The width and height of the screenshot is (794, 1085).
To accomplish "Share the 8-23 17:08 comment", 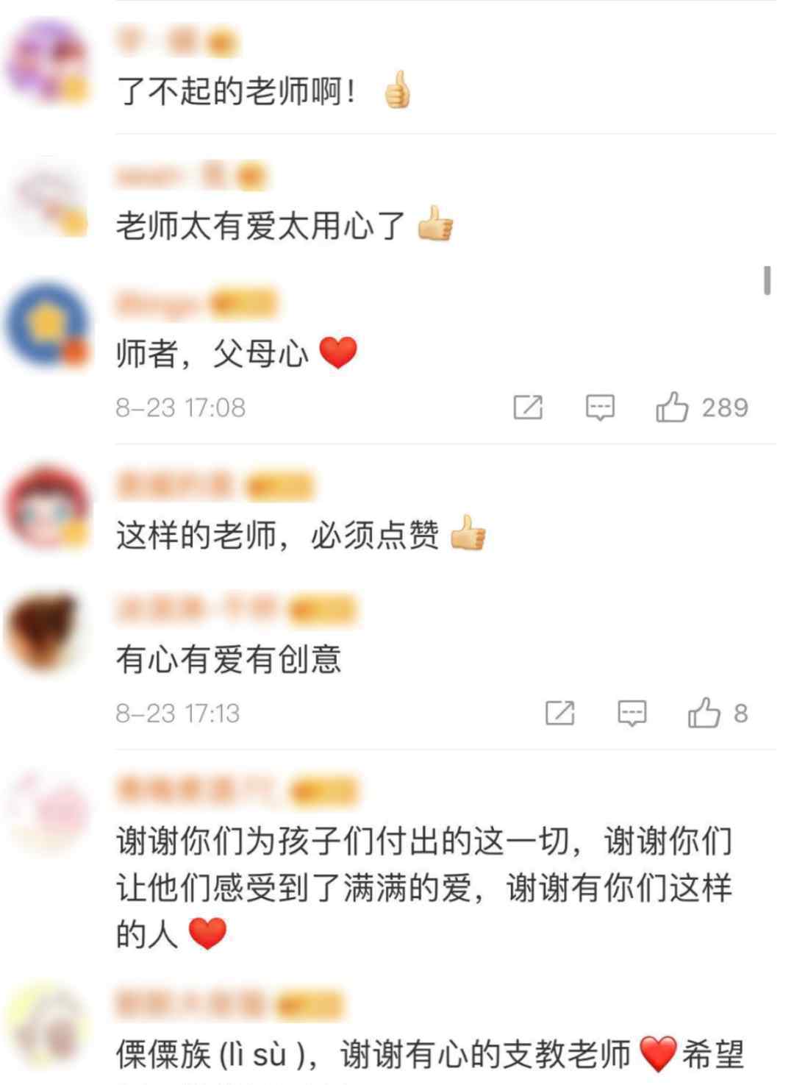I will point(528,407).
